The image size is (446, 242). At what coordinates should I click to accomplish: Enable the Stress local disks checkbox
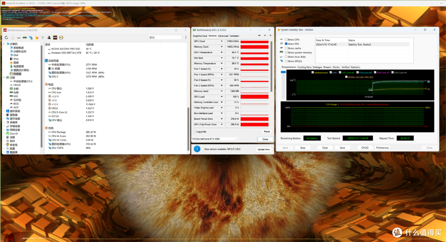click(x=286, y=56)
